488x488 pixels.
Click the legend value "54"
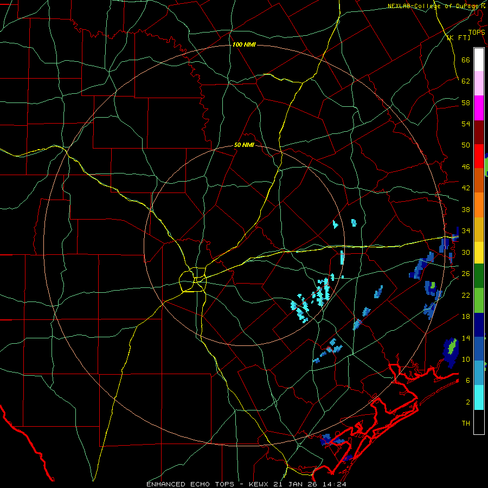click(x=466, y=124)
